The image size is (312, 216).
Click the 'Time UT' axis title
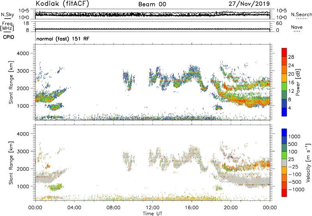(152, 214)
